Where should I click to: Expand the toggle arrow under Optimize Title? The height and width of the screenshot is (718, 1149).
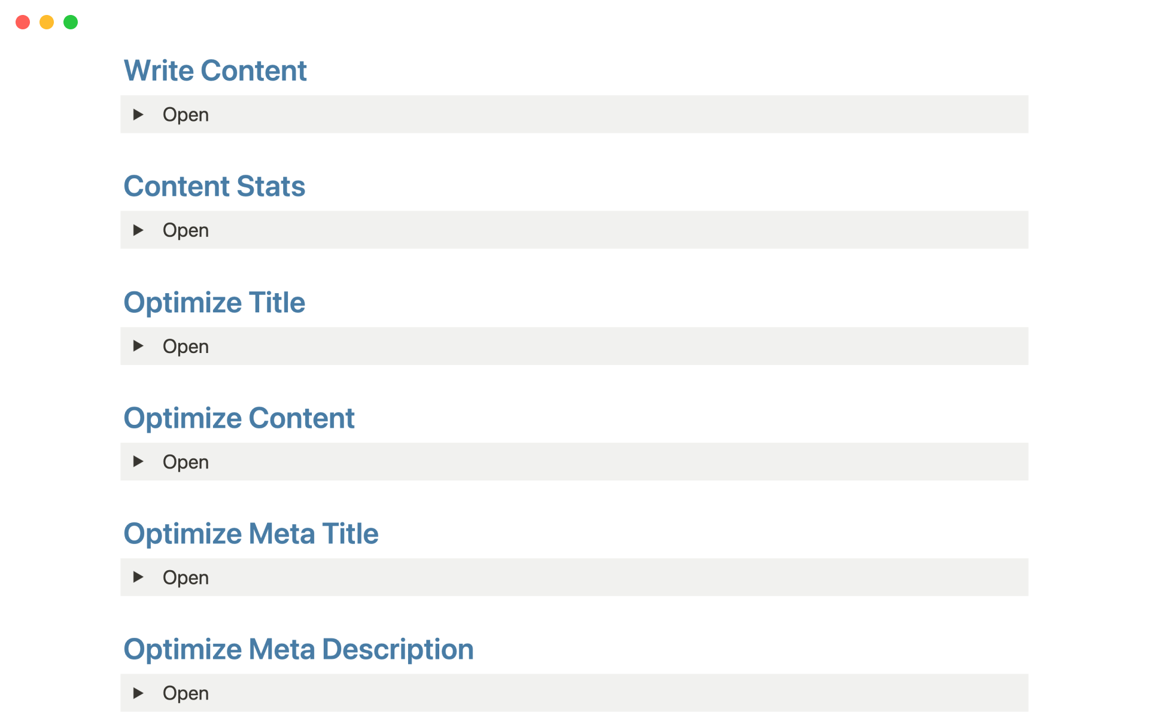click(138, 346)
